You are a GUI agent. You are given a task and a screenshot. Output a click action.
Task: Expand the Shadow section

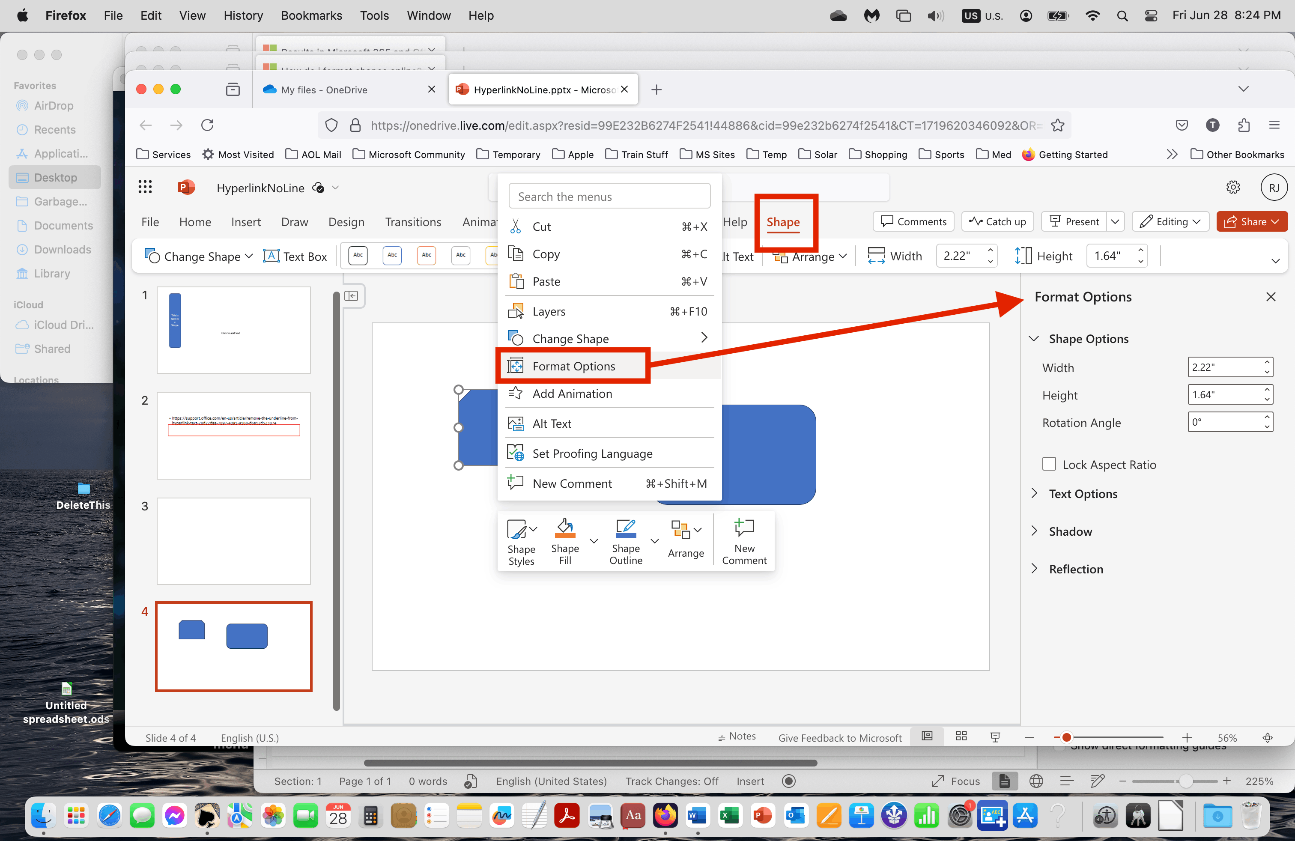(1070, 531)
